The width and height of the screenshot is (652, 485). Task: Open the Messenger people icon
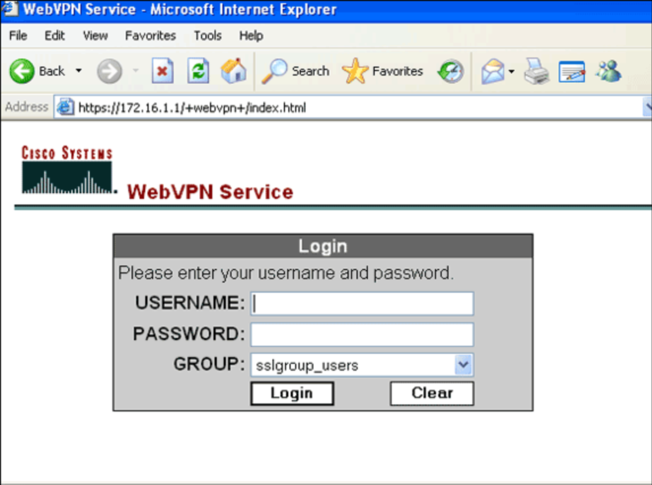[609, 71]
